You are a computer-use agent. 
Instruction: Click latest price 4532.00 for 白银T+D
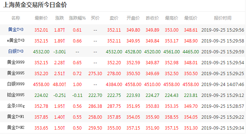(x=41, y=52)
